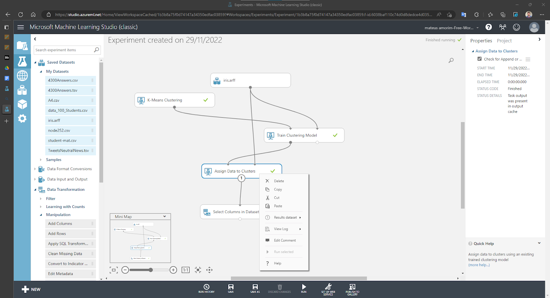Viewport: 550px width, 298px height.
Task: Click the center selection zoom icon
Action: click(198, 270)
